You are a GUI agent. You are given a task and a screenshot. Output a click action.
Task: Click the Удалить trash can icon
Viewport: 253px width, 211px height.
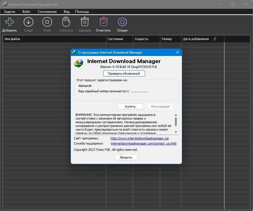pyautogui.click(x=85, y=22)
